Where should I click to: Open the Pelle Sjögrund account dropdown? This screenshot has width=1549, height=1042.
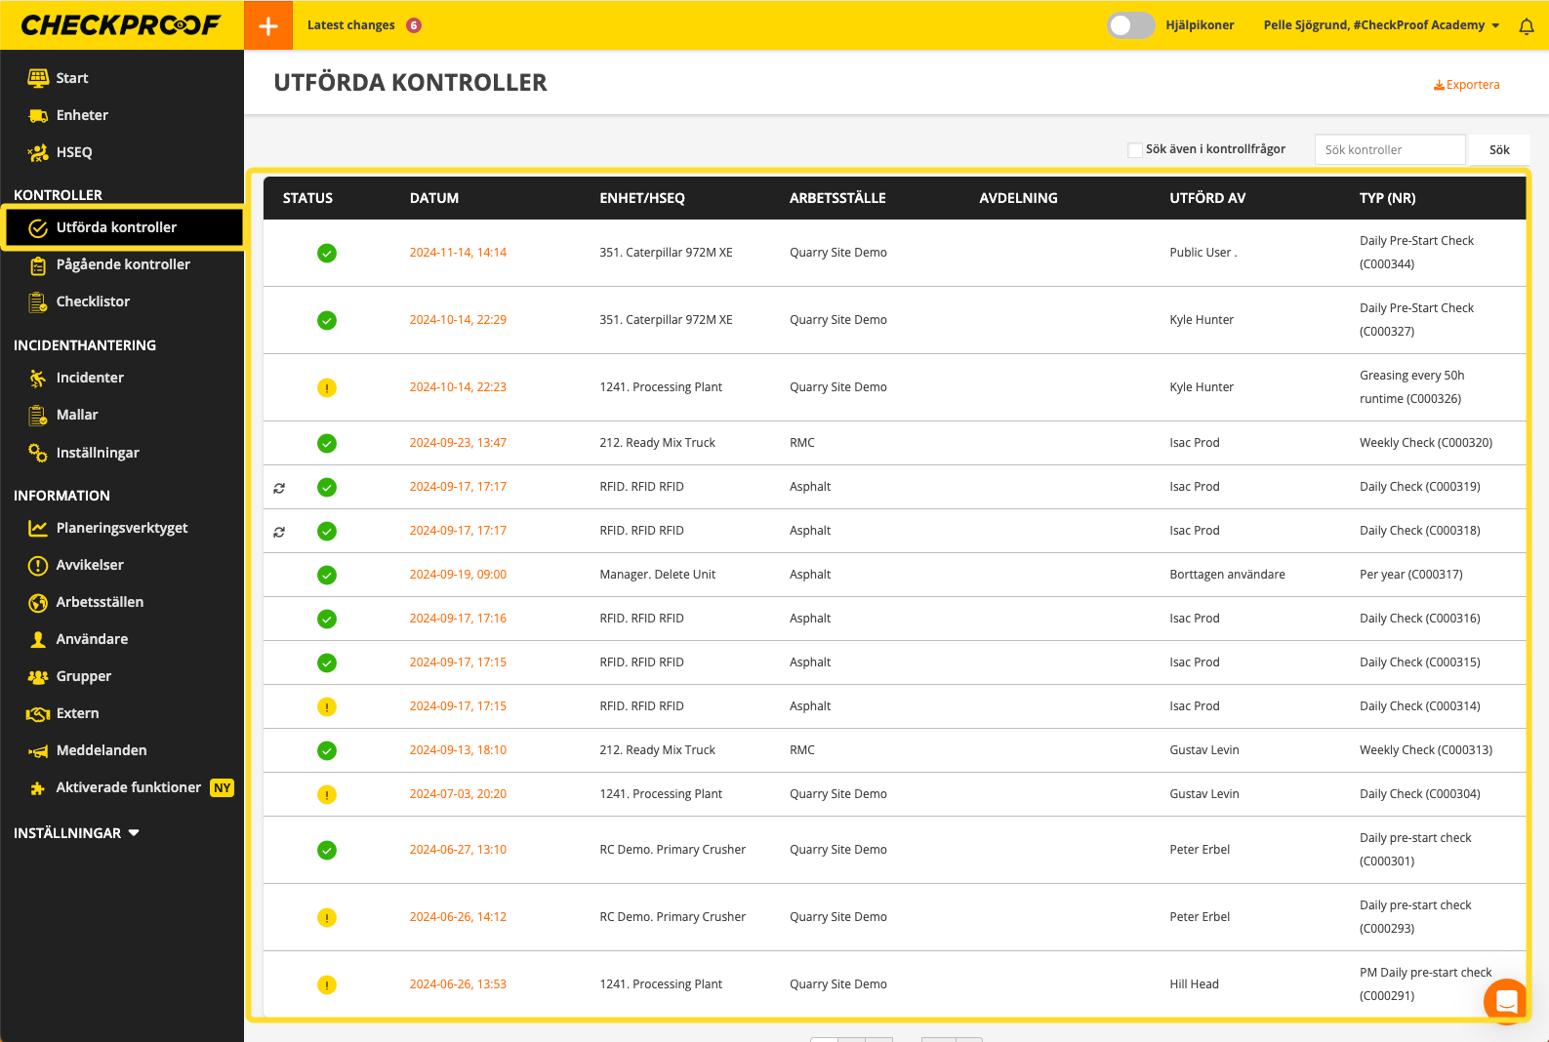(x=1381, y=25)
